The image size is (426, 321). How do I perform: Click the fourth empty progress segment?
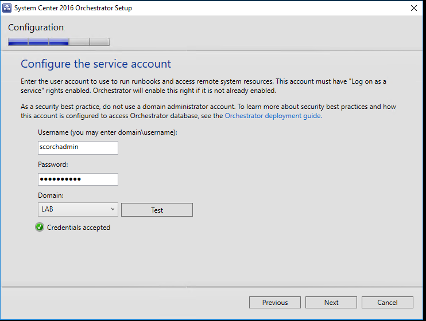[x=79, y=42]
